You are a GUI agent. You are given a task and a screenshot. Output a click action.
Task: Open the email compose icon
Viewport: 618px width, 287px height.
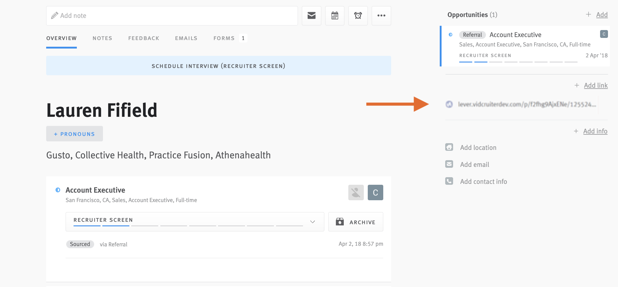(311, 15)
